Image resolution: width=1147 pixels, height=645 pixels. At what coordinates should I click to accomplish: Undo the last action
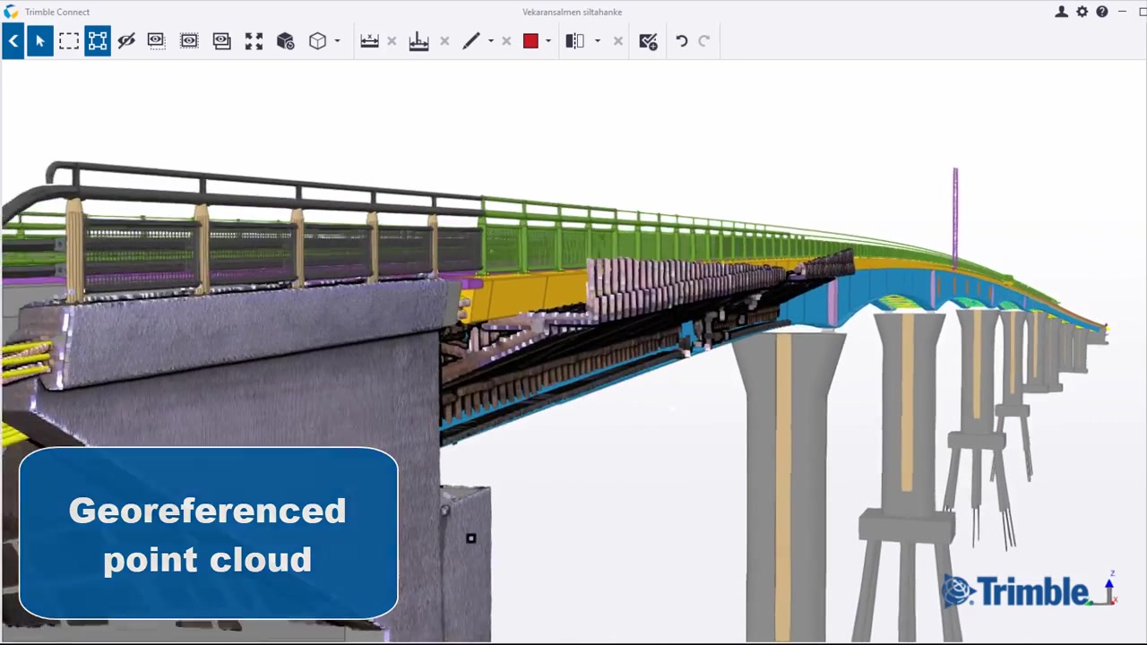tap(681, 40)
